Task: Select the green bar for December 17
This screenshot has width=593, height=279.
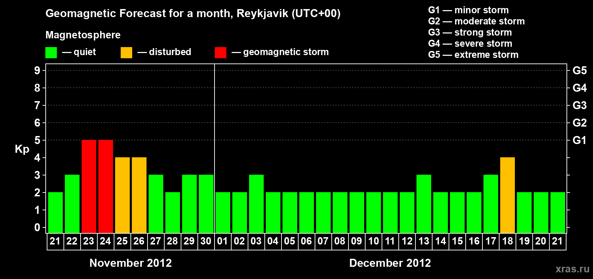Action: click(491, 204)
